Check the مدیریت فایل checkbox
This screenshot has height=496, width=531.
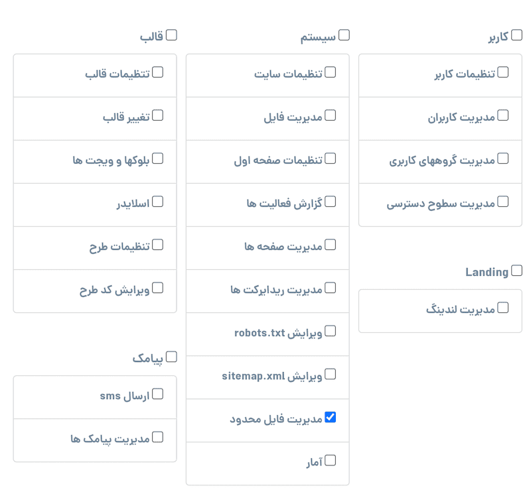pyautogui.click(x=331, y=115)
